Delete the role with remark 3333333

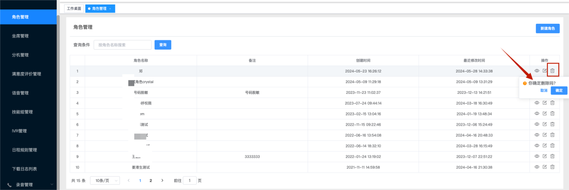[553, 156]
